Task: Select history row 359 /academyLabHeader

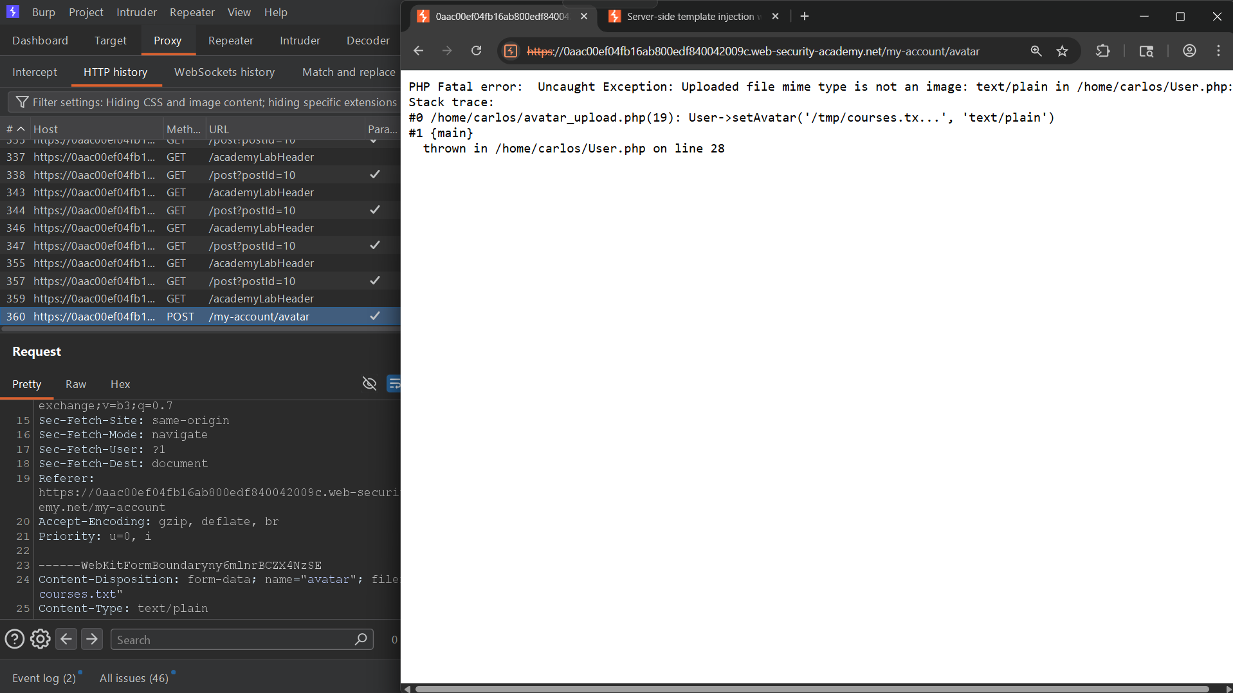Action: (x=200, y=299)
